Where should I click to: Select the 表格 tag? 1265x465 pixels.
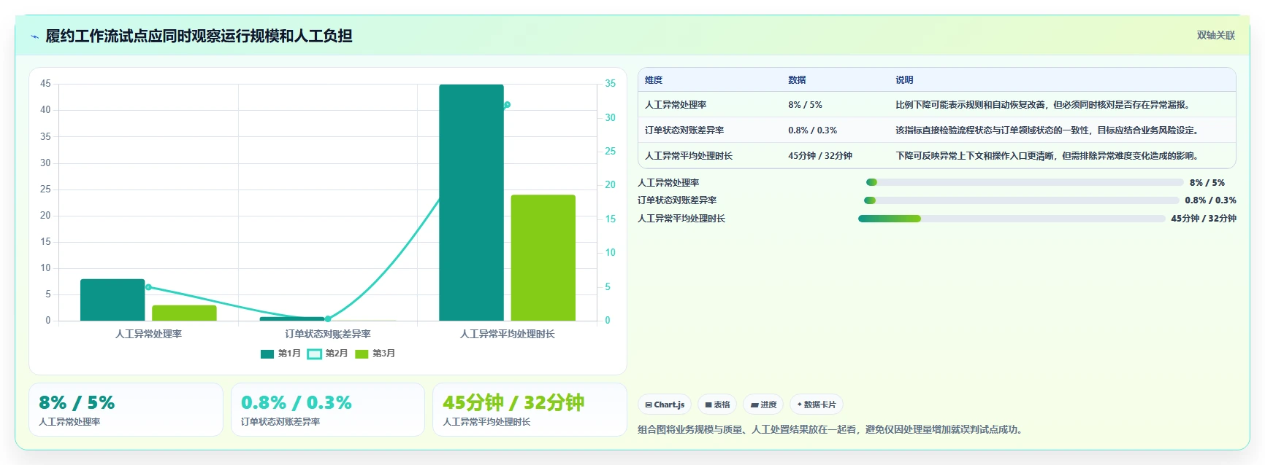pyautogui.click(x=717, y=405)
